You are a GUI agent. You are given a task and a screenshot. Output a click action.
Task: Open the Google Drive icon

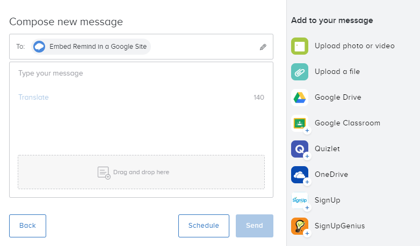[x=300, y=98]
